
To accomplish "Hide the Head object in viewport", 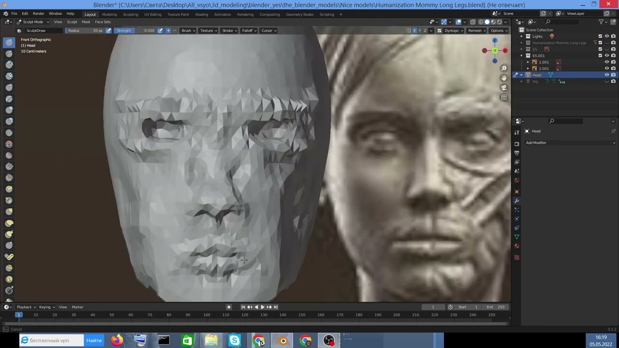I will click(x=607, y=75).
